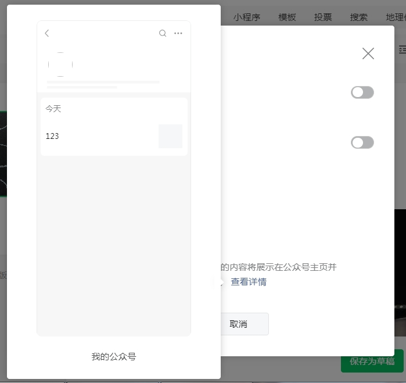
Task: Select the 投票 toolbar item
Action: coord(323,17)
